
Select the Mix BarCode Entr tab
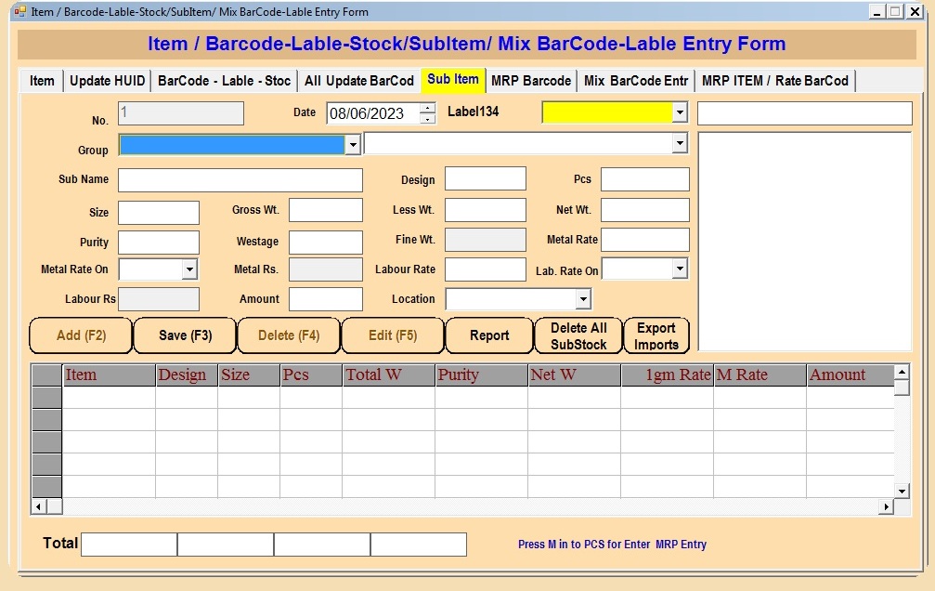[636, 81]
